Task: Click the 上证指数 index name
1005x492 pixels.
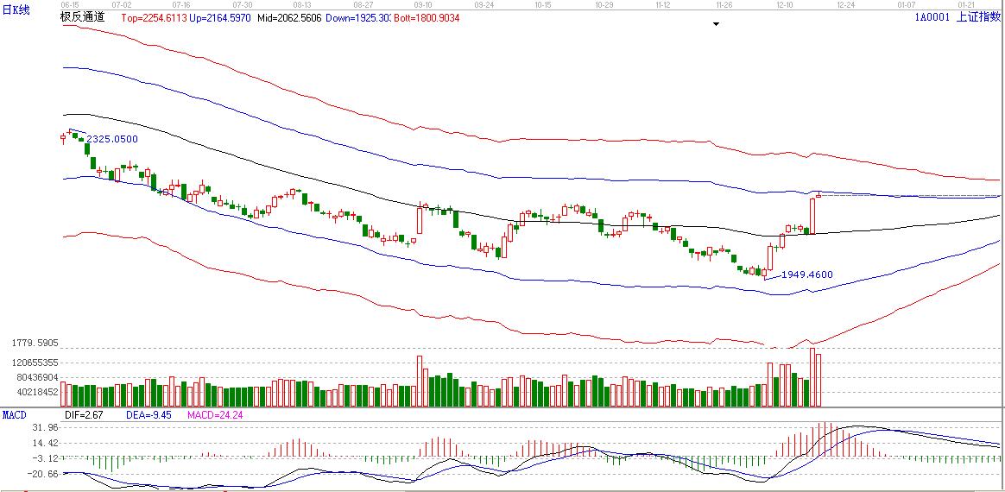Action: 978,17
